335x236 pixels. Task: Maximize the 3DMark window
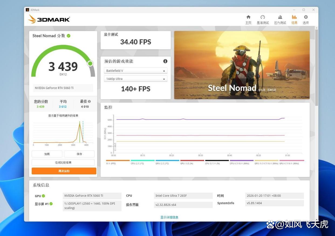pos(304,10)
